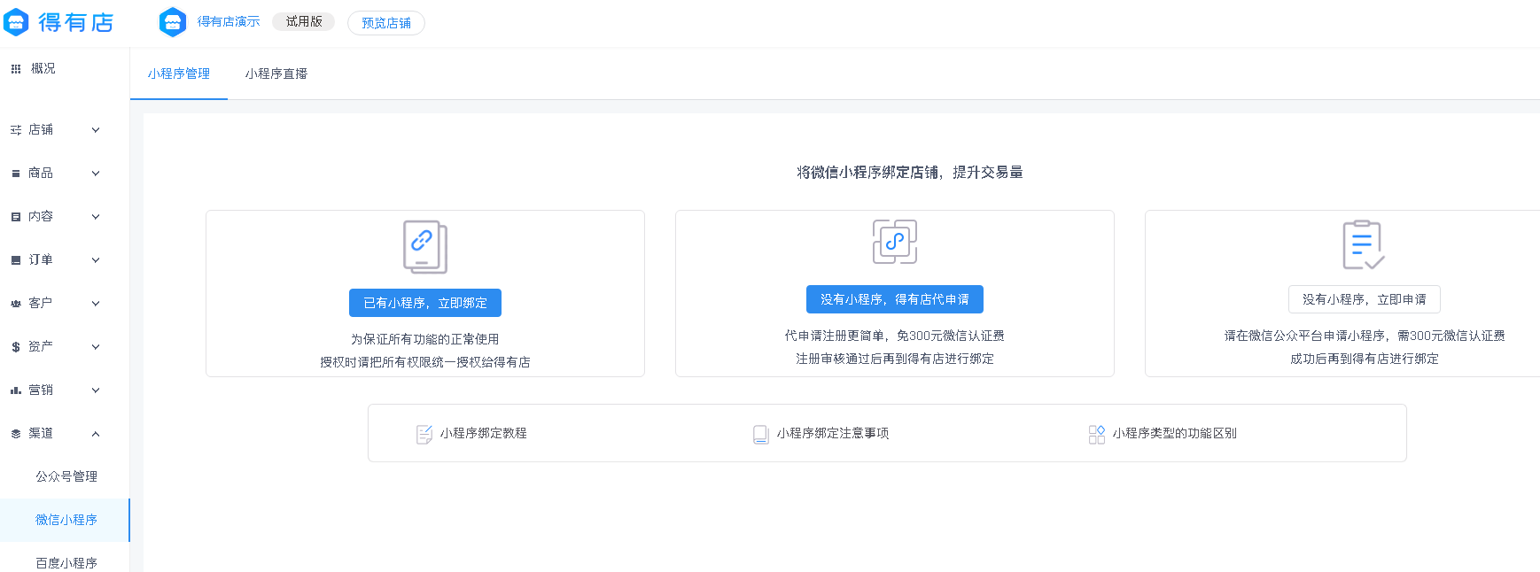This screenshot has width=1540, height=572.
Task: Click the 客户 sidebar icon
Action: click(16, 304)
